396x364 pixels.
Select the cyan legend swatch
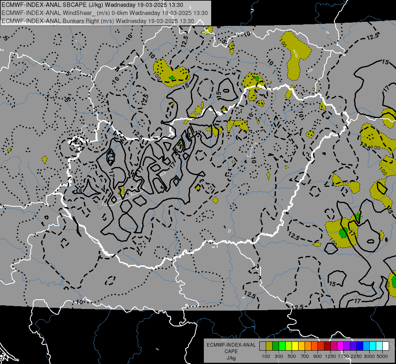[x=373, y=346]
